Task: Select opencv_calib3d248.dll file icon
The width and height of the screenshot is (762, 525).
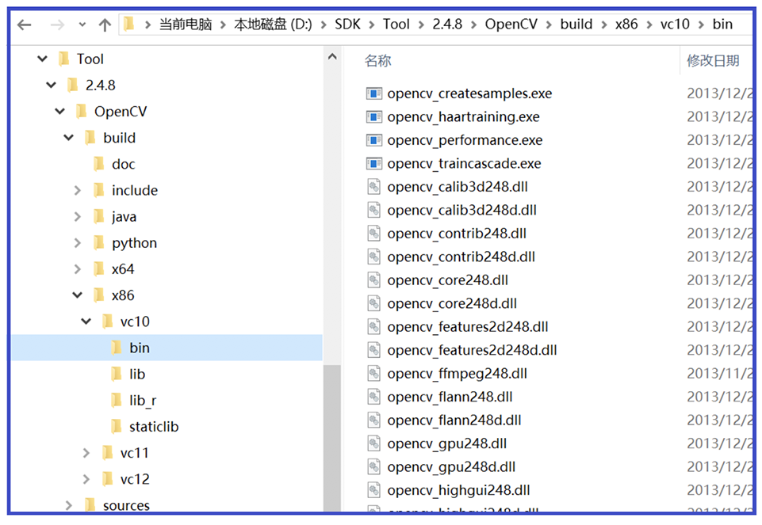Action: pos(373,187)
